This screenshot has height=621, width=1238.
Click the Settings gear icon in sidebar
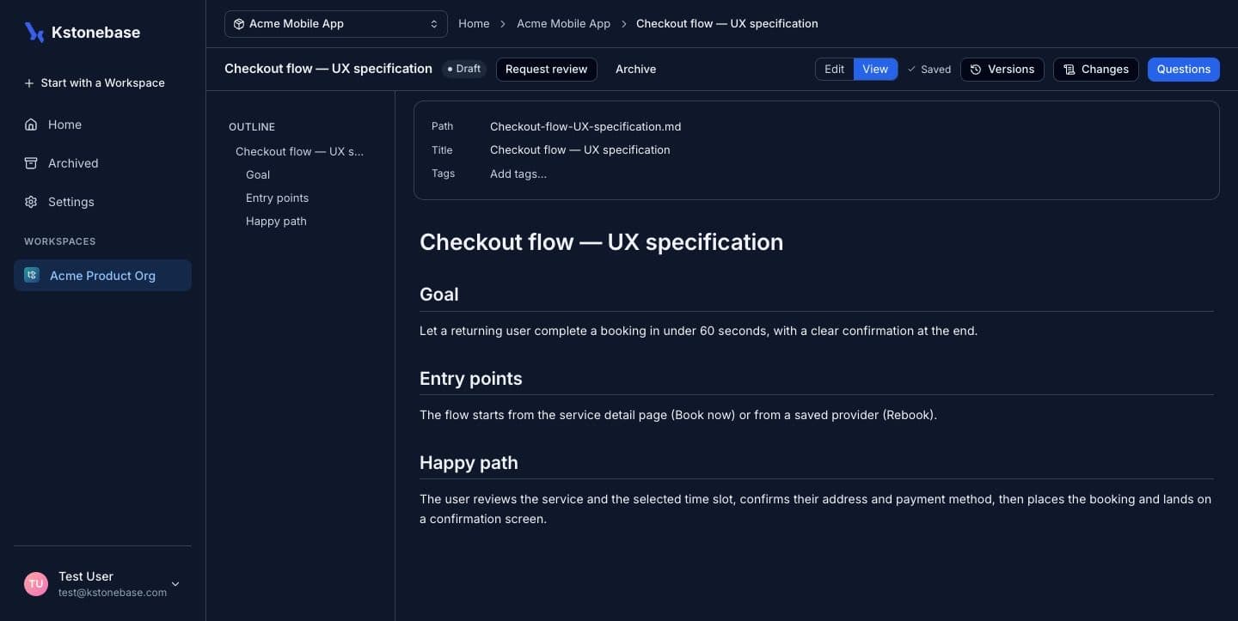pos(31,202)
